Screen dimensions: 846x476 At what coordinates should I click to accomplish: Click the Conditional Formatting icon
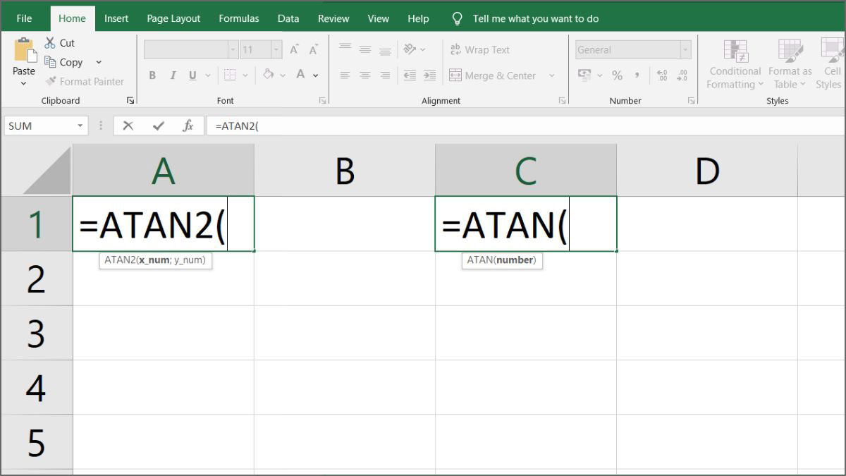[735, 51]
